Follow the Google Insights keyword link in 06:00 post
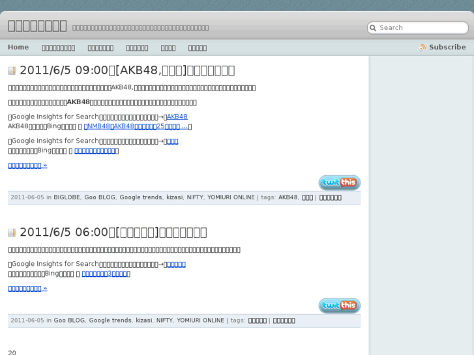Viewport: 474px width, 355px height. [176, 264]
